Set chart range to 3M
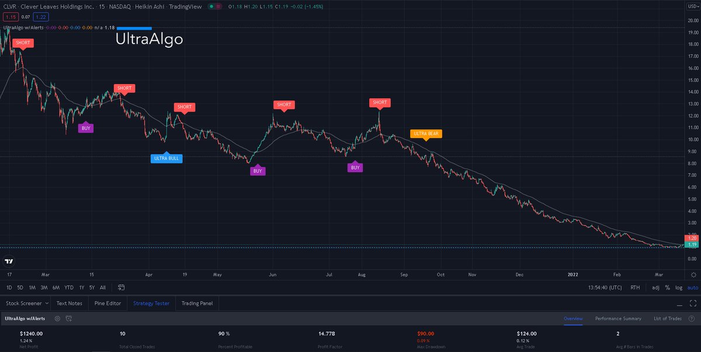 (44, 287)
